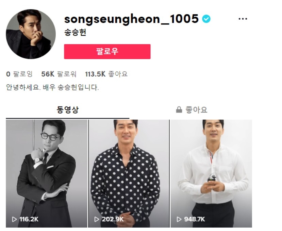Screen dimensions: 282x231
Task: Switch to the locked 좋아요 likes tab
Action: [x=192, y=110]
